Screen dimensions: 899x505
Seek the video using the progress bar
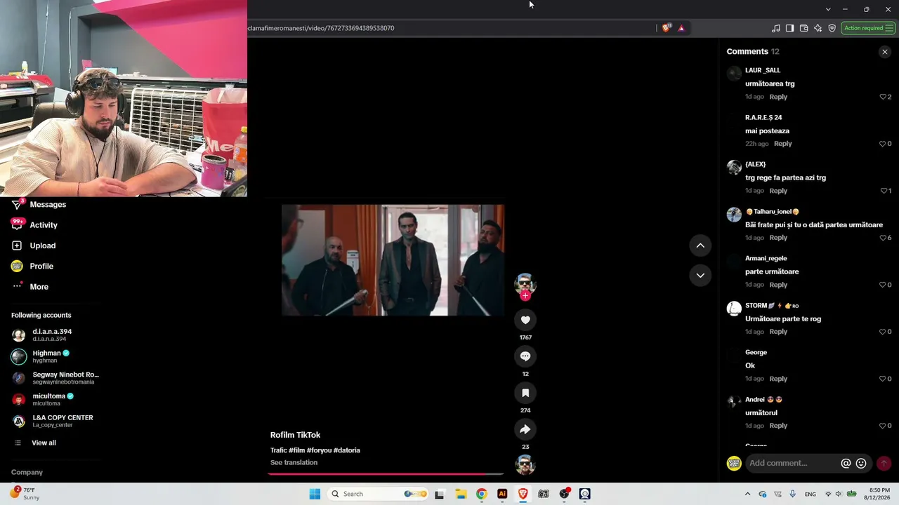click(386, 474)
